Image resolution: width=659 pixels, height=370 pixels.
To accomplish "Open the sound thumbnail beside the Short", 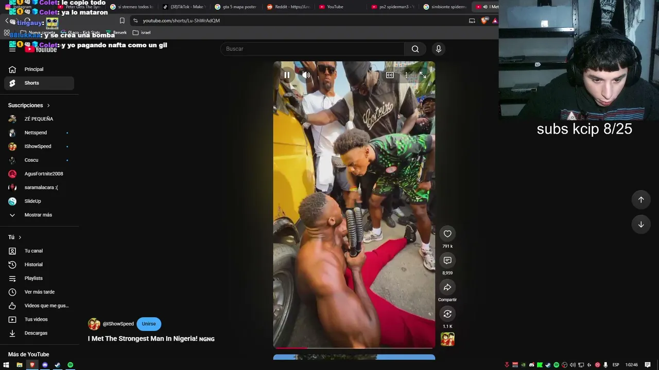I will (447, 339).
